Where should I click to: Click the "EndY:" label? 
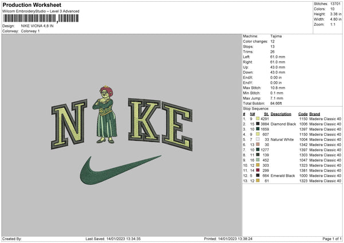click(248, 83)
